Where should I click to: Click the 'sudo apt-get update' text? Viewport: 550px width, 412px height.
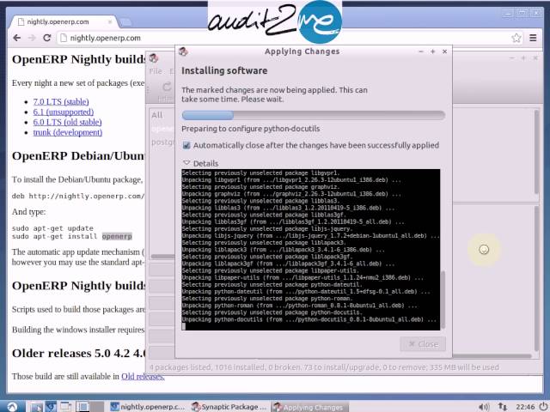point(52,228)
